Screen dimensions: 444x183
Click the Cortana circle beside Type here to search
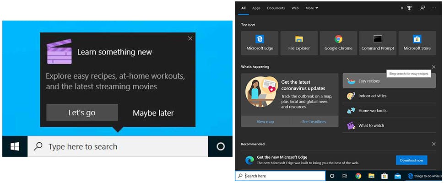pyautogui.click(x=220, y=146)
